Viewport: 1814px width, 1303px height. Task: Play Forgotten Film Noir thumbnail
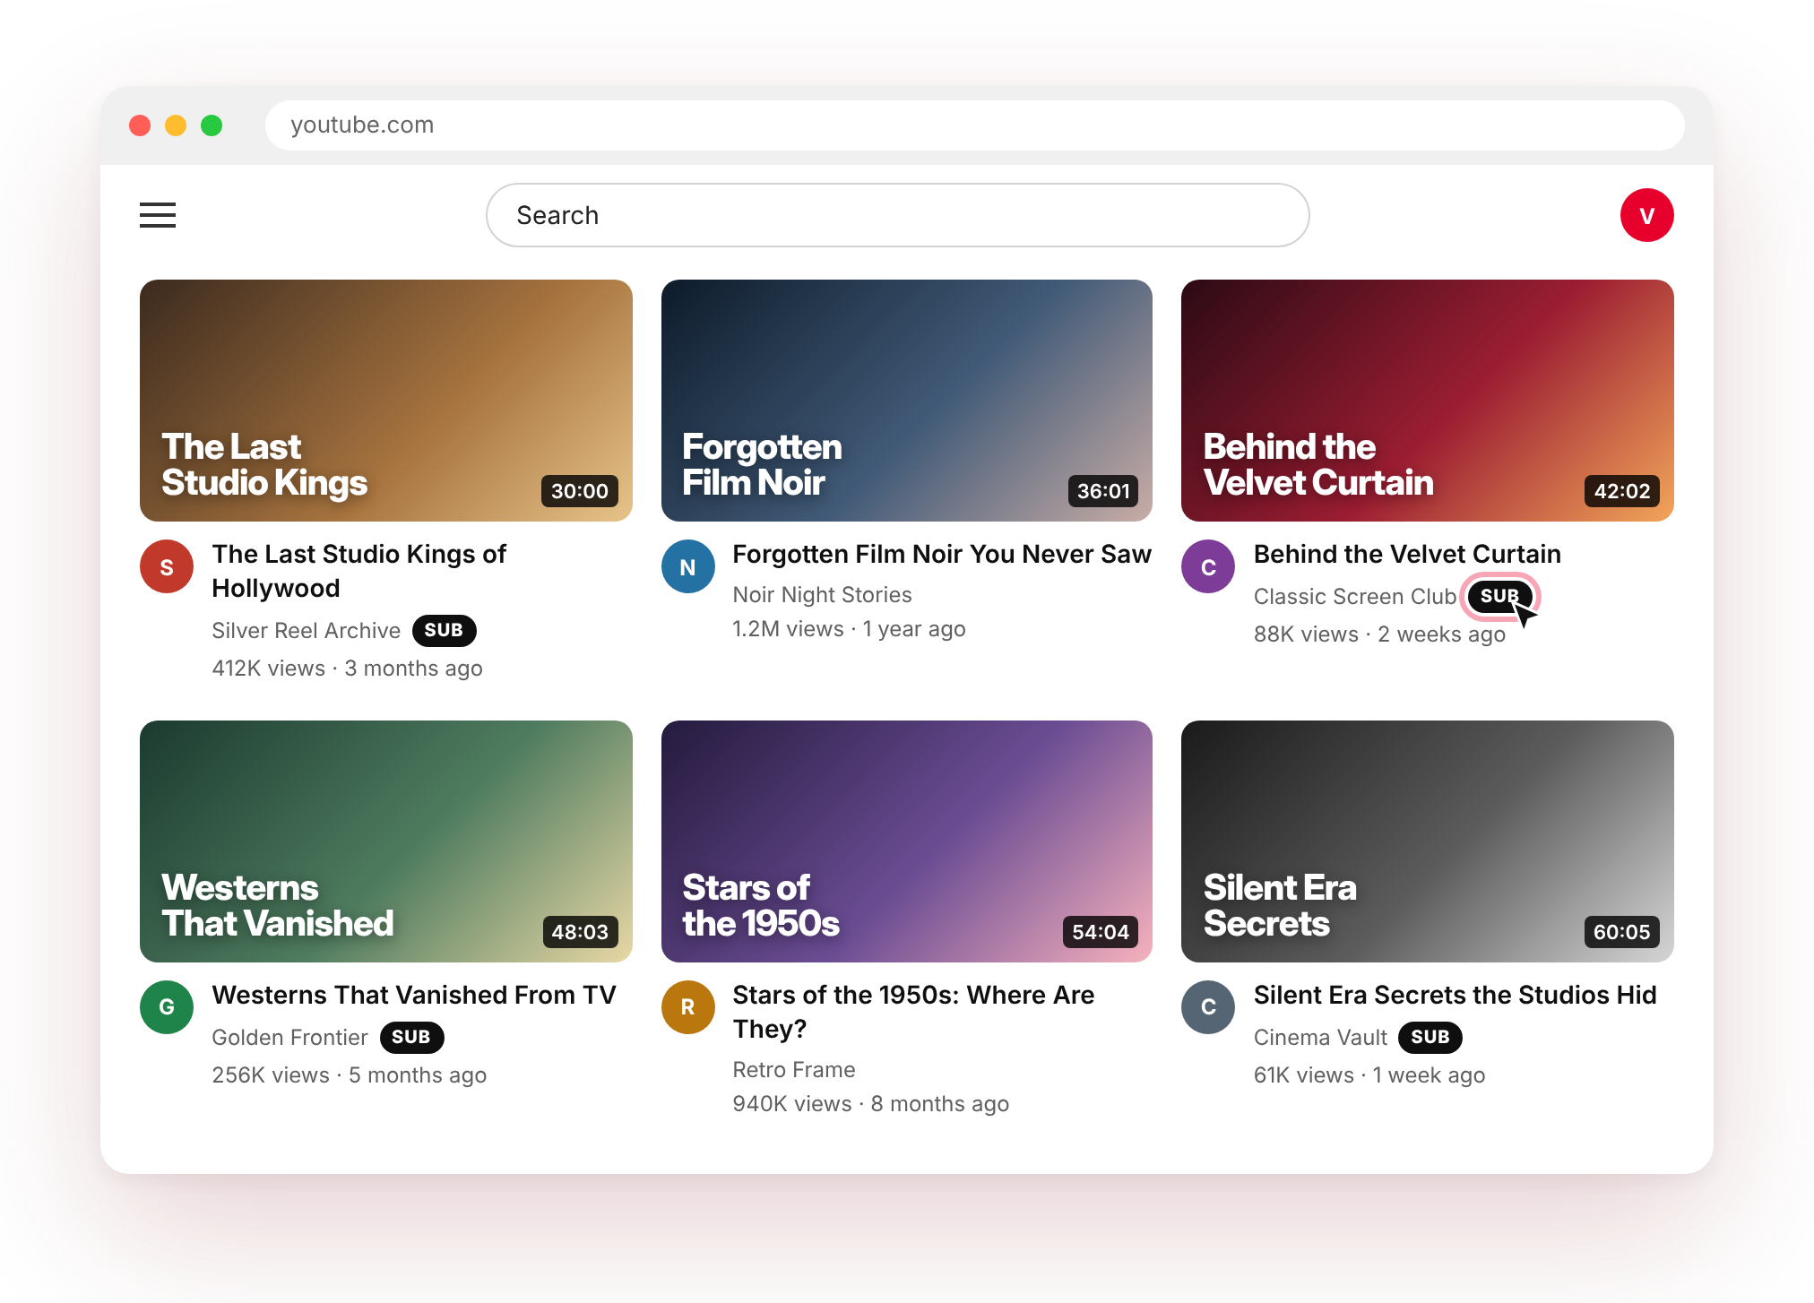(907, 401)
